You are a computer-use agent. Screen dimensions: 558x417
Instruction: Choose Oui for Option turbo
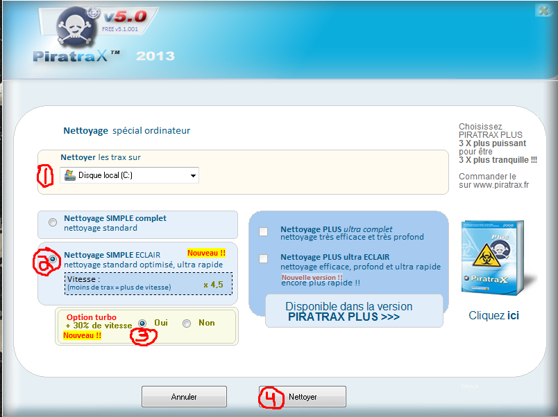(142, 323)
